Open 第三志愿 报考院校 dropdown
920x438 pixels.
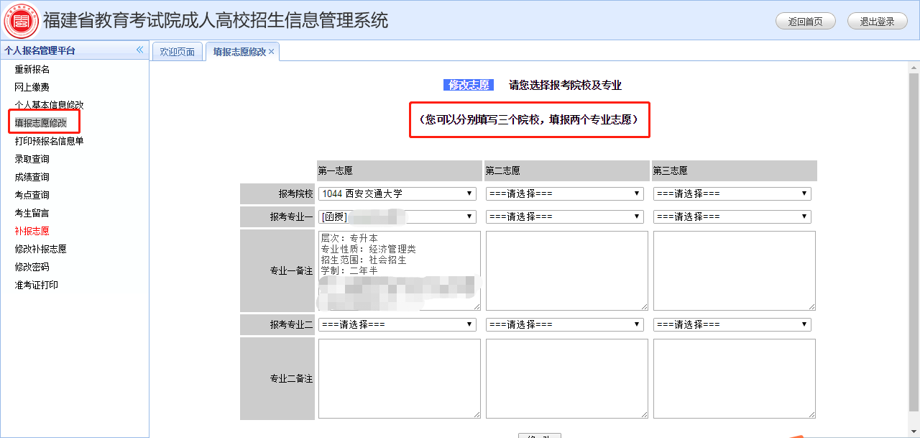point(732,193)
